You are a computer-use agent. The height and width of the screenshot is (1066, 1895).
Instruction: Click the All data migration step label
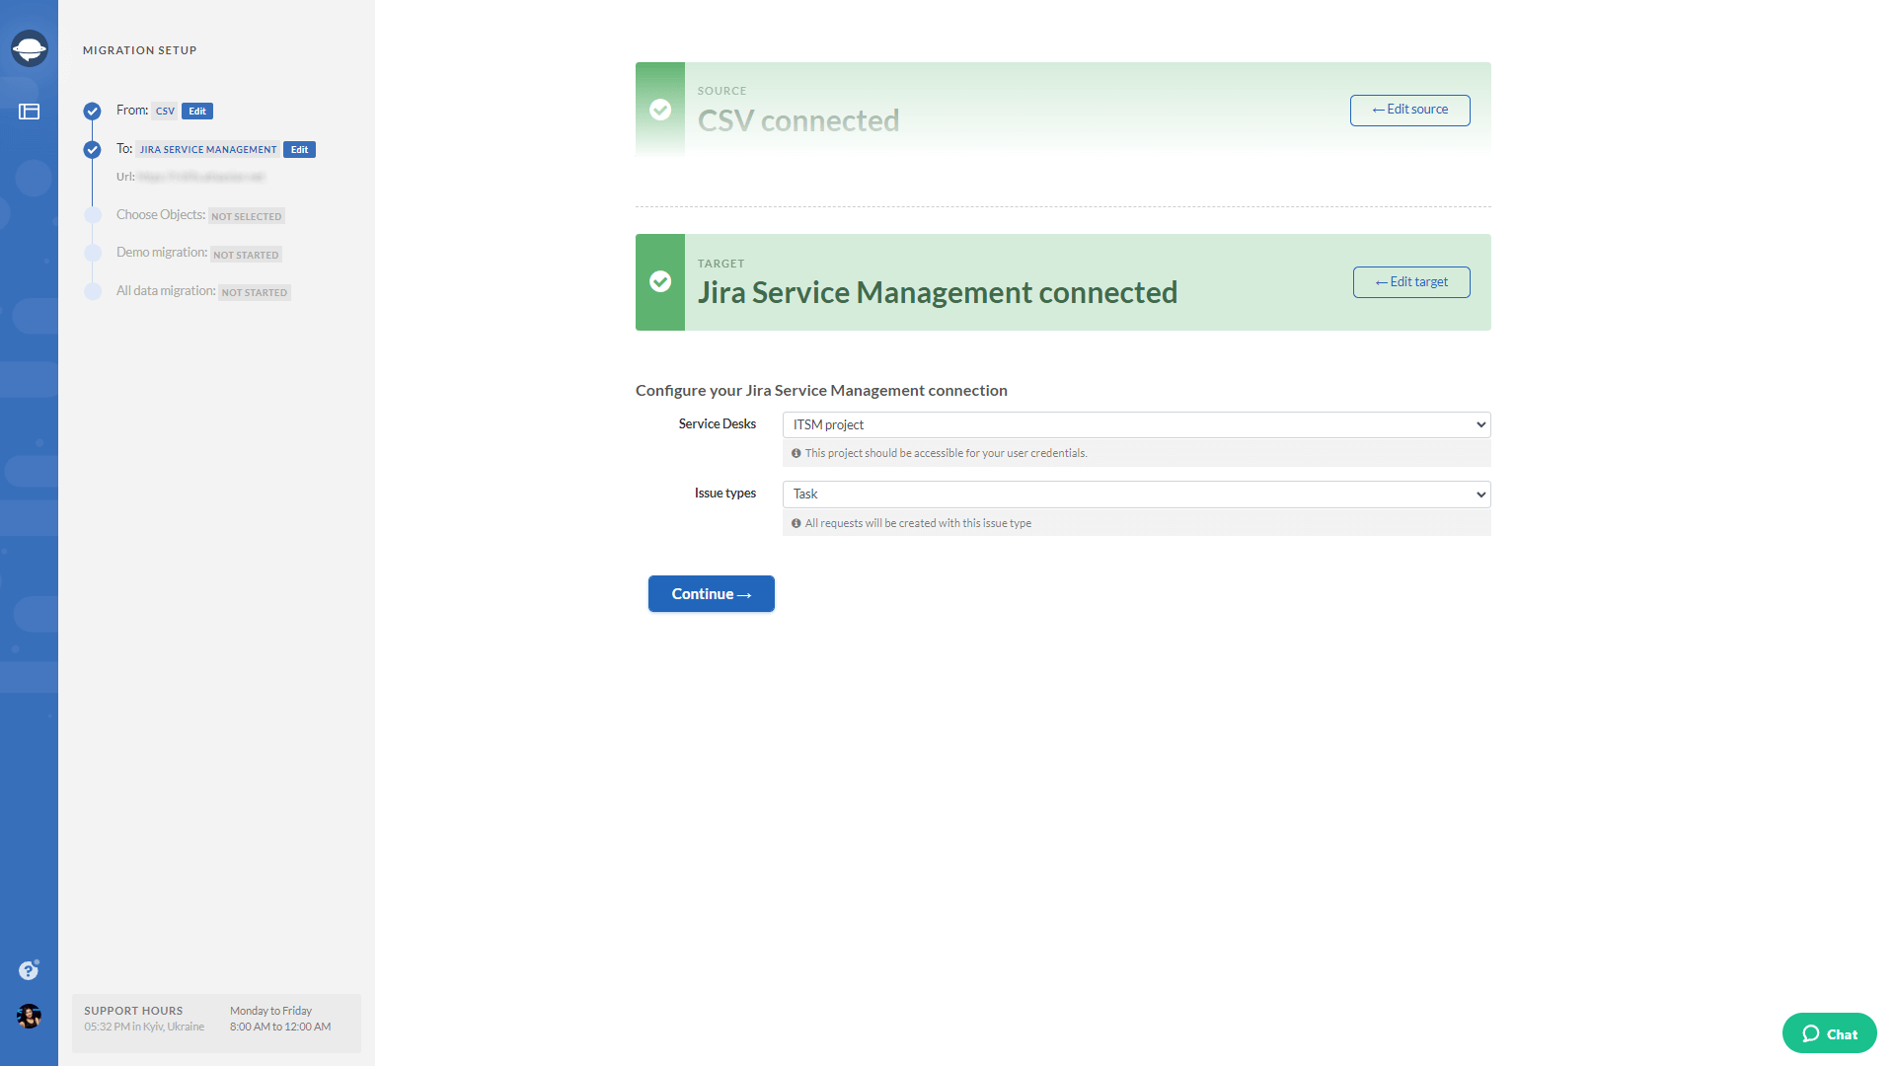[166, 291]
